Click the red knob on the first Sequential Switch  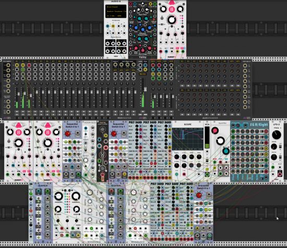tap(67, 133)
